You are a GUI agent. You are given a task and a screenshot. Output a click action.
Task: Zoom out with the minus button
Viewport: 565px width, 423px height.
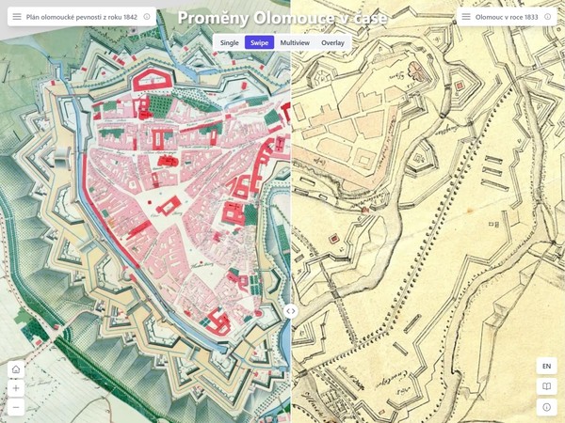(x=16, y=407)
